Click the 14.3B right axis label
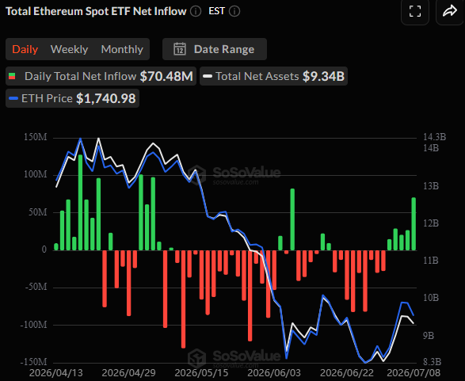The image size is (465, 381). (x=434, y=137)
